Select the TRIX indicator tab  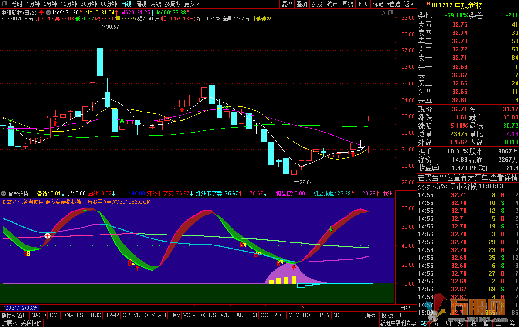(95, 315)
